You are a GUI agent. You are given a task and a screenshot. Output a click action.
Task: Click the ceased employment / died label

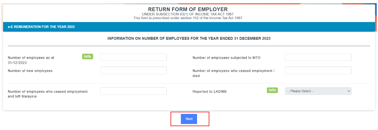click(x=233, y=73)
